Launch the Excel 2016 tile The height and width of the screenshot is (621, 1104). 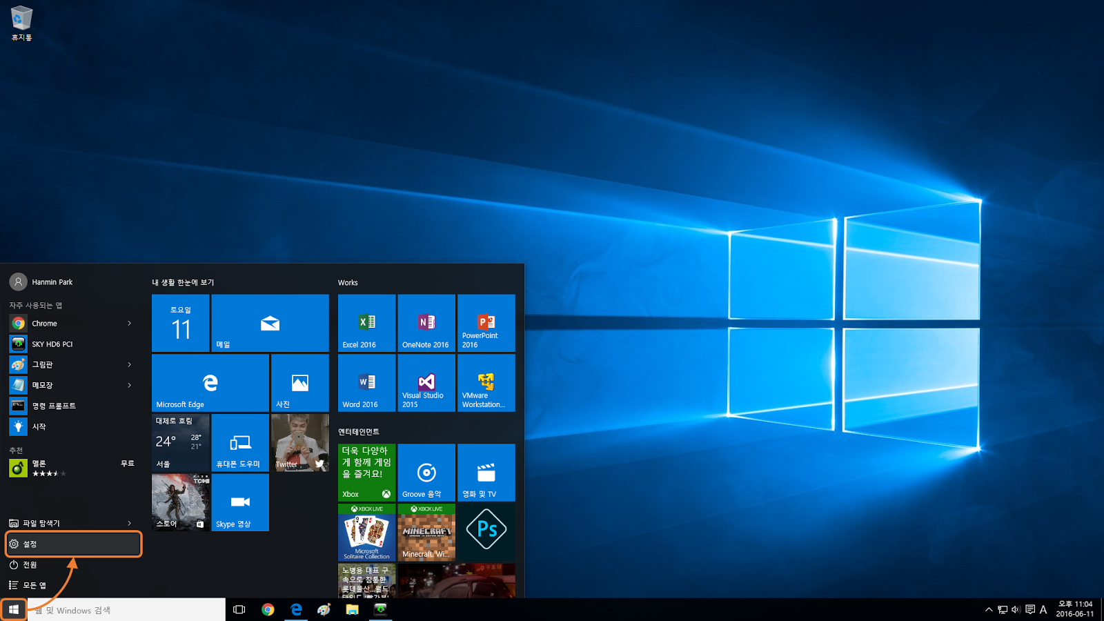coord(366,322)
